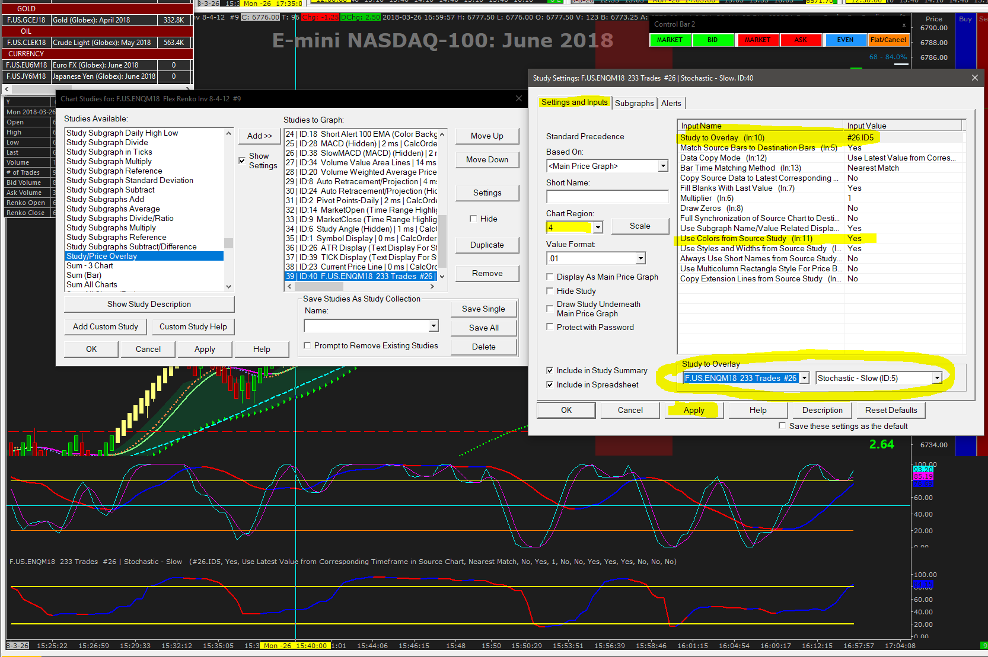Close the Chart Studies dialog window
The height and width of the screenshot is (657, 988).
coord(519,99)
